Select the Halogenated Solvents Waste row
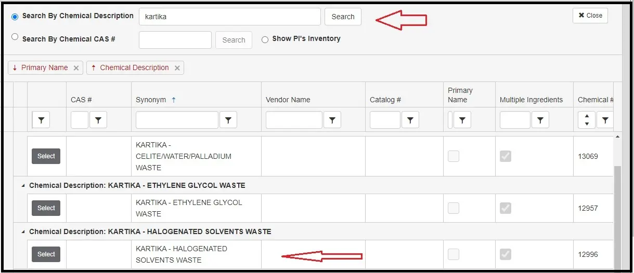634x273 pixels. pos(46,254)
